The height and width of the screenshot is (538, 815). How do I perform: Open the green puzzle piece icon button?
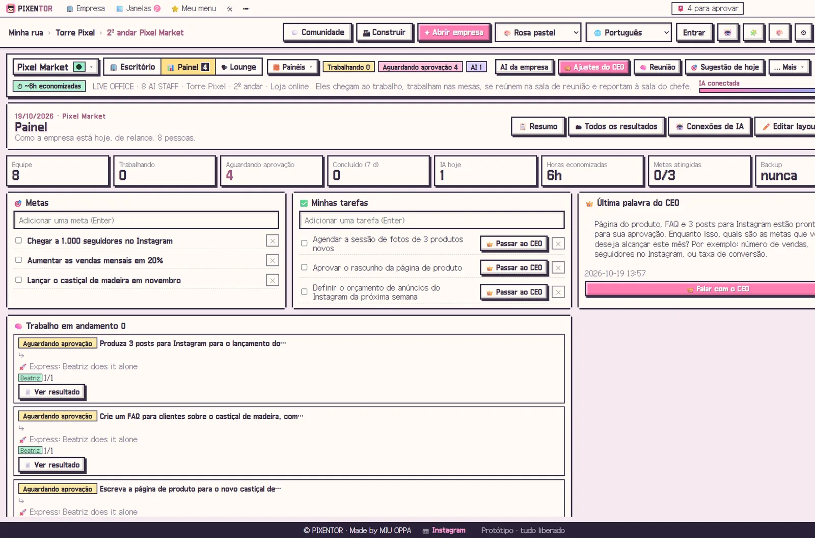tap(753, 33)
